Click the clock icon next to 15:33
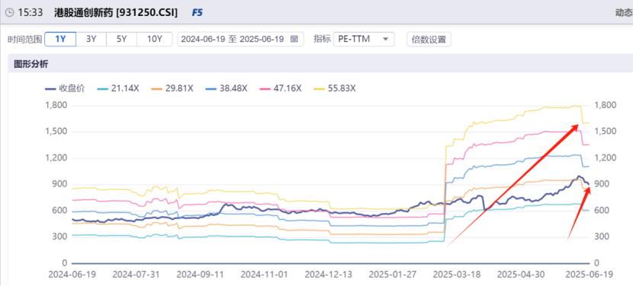This screenshot has height=286, width=633. 9,12
